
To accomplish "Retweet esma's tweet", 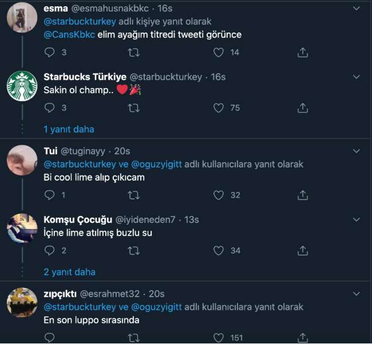I will tap(133, 53).
